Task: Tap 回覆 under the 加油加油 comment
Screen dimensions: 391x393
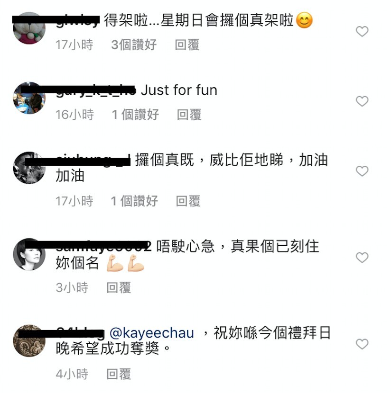Action: coord(188,201)
